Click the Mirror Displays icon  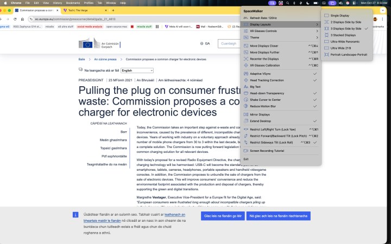pos(245,114)
